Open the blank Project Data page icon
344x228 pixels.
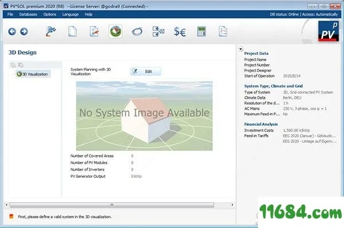72,31
